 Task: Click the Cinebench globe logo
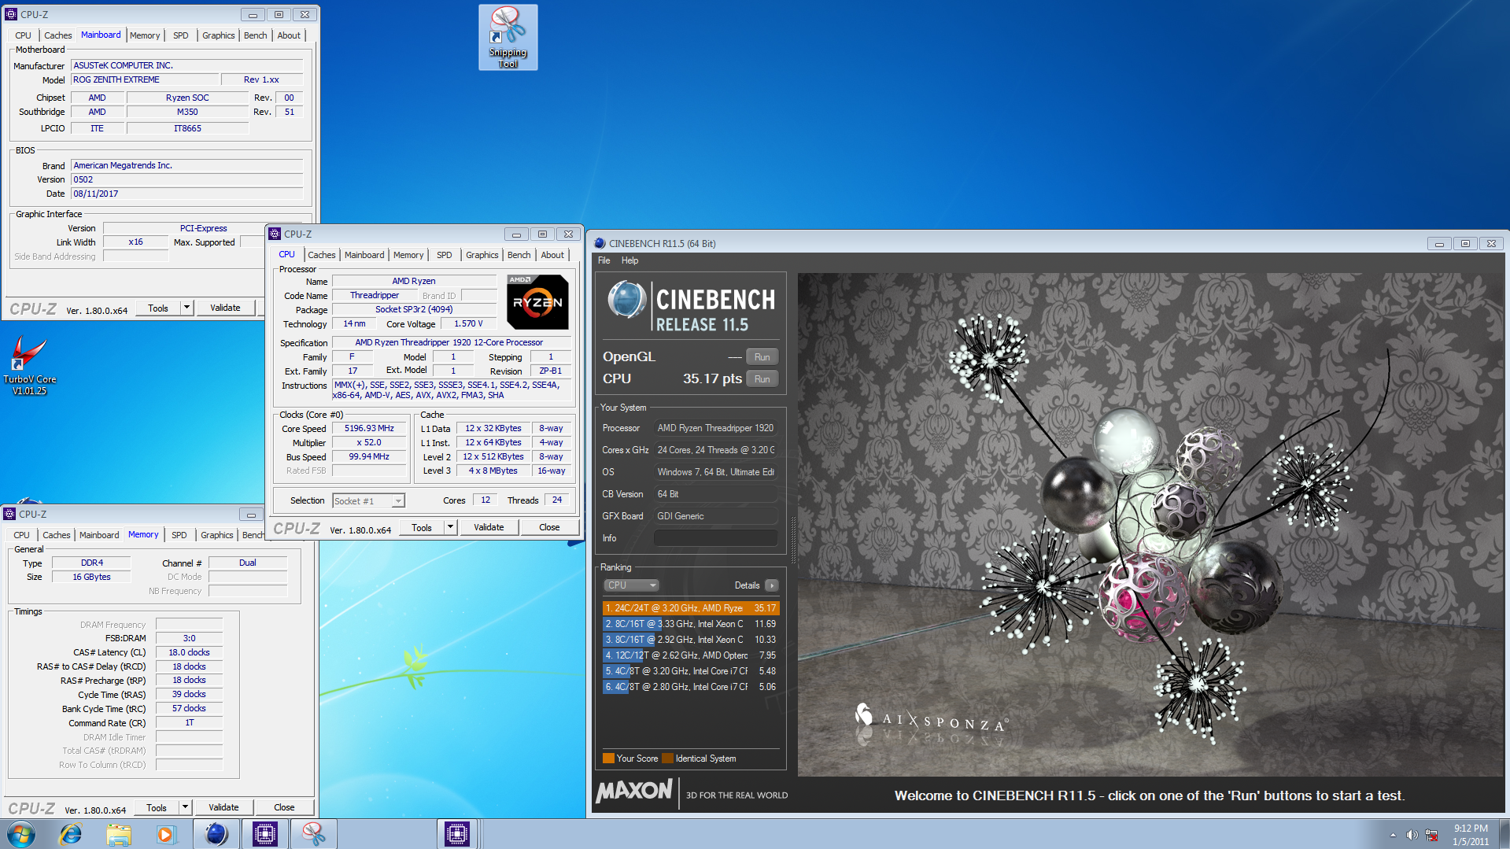627,300
